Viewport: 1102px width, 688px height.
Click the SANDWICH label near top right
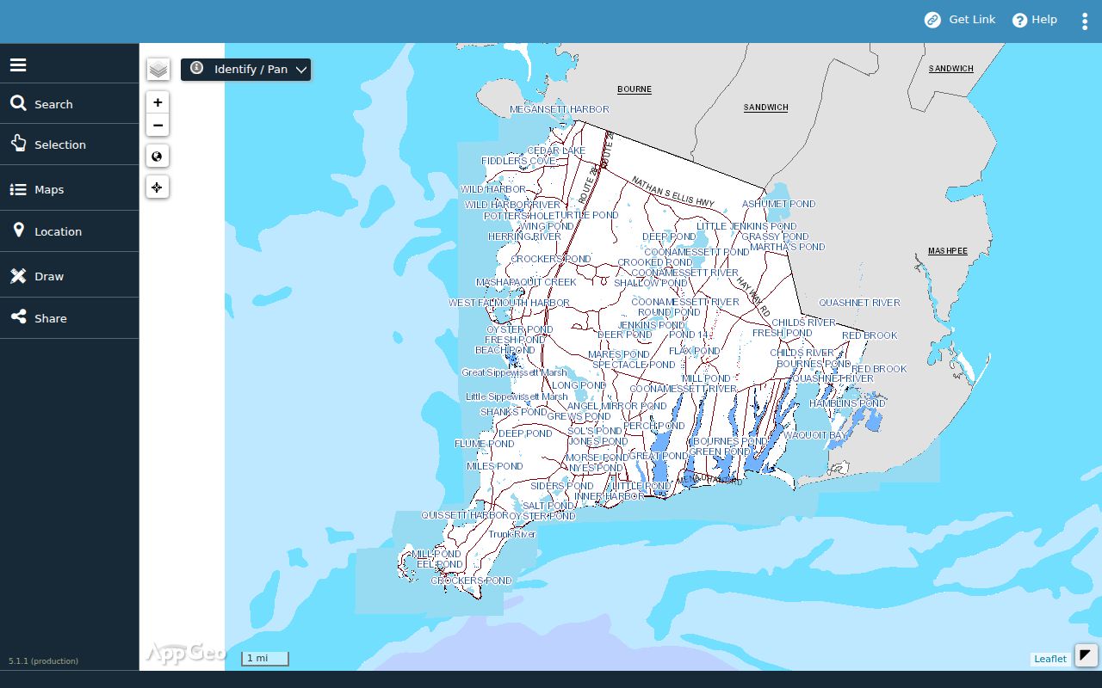pyautogui.click(x=951, y=69)
